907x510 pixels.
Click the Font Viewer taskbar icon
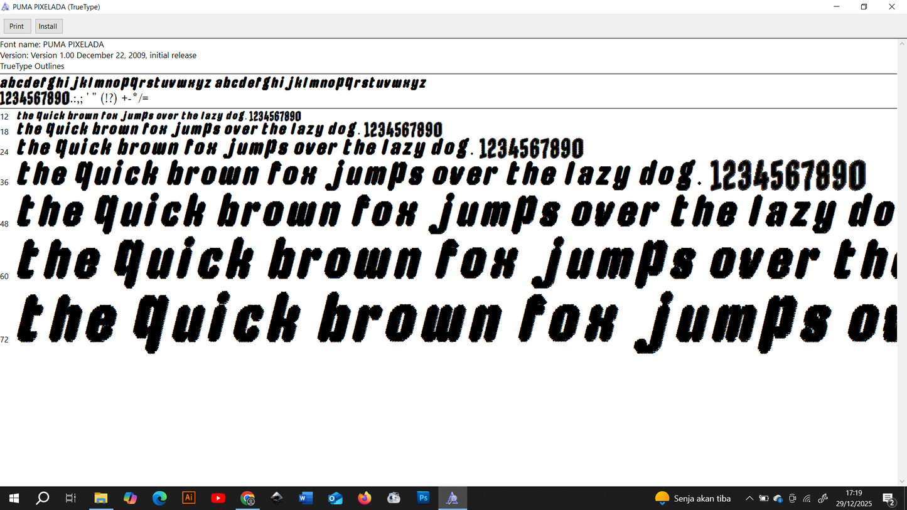tap(453, 498)
